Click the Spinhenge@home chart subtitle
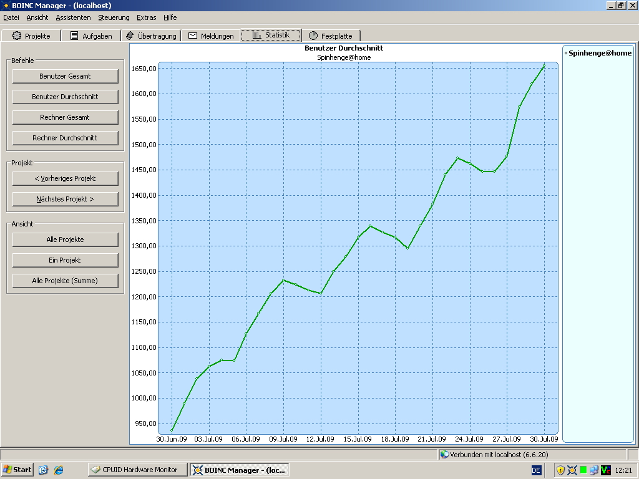Image resolution: width=639 pixels, height=479 pixels. click(x=344, y=57)
